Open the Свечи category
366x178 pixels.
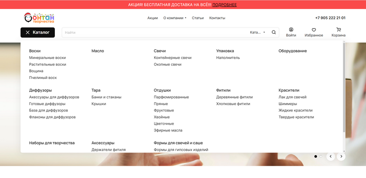[160, 51]
